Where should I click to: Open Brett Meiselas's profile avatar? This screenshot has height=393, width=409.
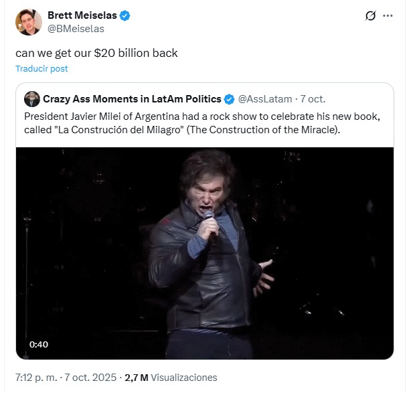click(x=29, y=23)
